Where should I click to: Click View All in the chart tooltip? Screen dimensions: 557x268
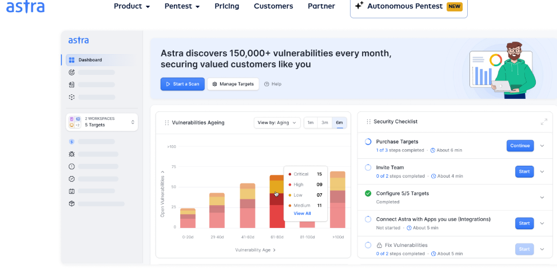click(302, 213)
